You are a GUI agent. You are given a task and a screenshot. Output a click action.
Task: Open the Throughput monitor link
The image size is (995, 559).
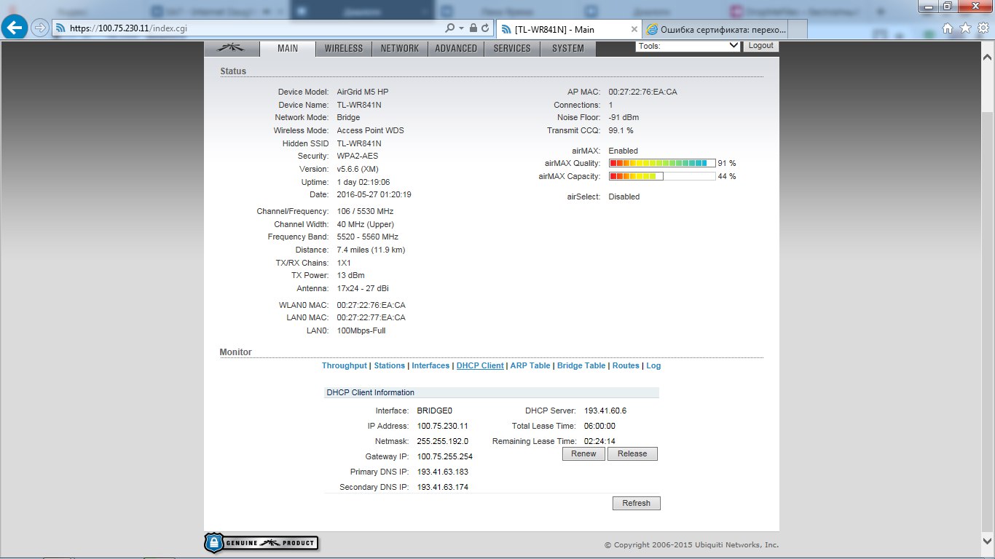click(345, 365)
